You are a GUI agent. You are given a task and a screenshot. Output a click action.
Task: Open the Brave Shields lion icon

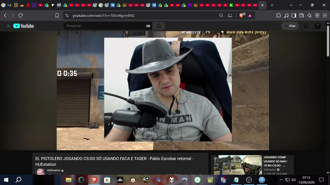pos(241,15)
